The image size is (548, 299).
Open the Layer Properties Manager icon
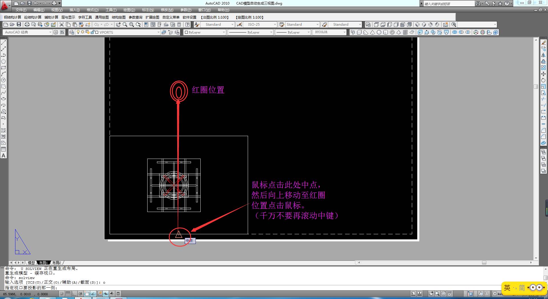click(72, 32)
